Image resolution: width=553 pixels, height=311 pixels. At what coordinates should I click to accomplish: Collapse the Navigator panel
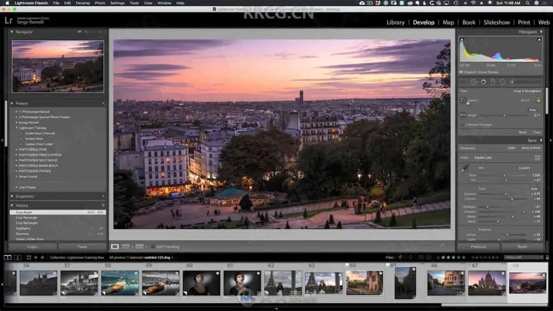(x=12, y=32)
